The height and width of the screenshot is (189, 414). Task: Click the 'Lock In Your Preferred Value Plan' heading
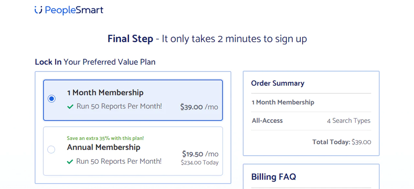pos(95,62)
